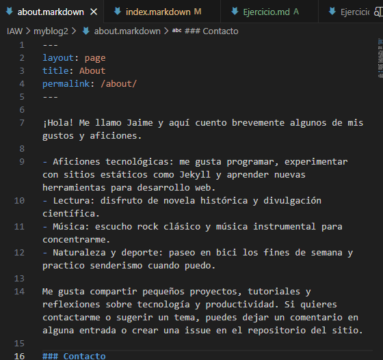Open the myblog2 breadcrumb folder
This screenshot has width=383, height=360.
(x=51, y=31)
